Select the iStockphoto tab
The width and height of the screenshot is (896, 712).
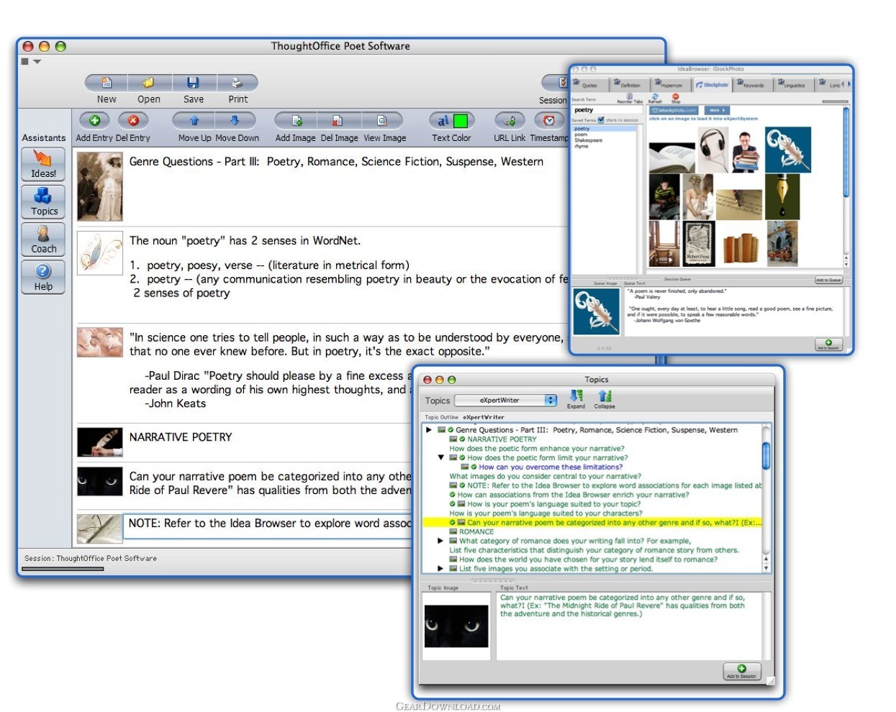[x=712, y=84]
